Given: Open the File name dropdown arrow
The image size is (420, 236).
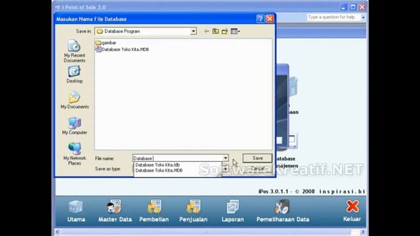Looking at the screenshot, I should pos(226,158).
